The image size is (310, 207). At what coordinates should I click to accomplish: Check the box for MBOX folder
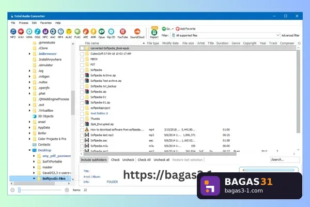[x=82, y=59]
